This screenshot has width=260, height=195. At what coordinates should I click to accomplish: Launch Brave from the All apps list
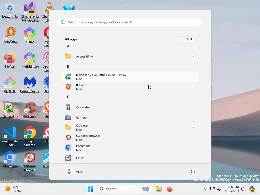pos(130,87)
